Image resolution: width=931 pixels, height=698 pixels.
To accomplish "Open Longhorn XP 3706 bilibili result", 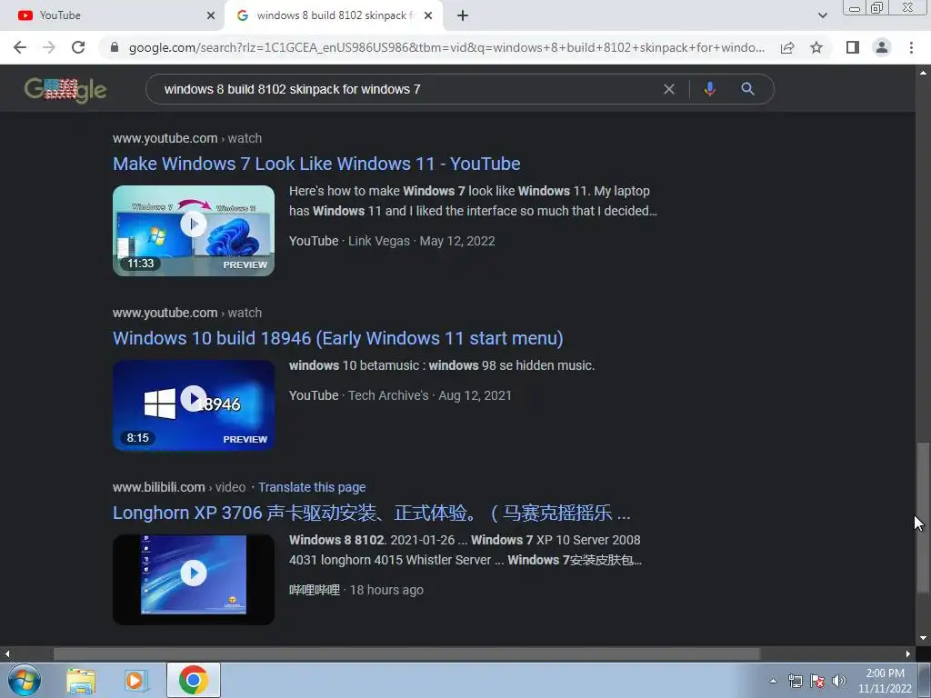I will [x=372, y=513].
